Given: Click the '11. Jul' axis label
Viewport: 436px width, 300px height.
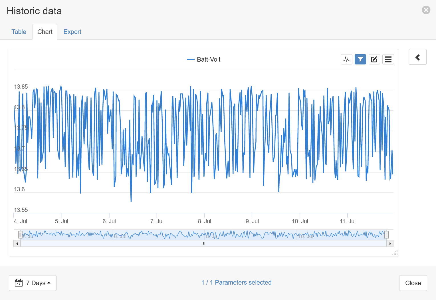Looking at the screenshot, I should (348, 221).
